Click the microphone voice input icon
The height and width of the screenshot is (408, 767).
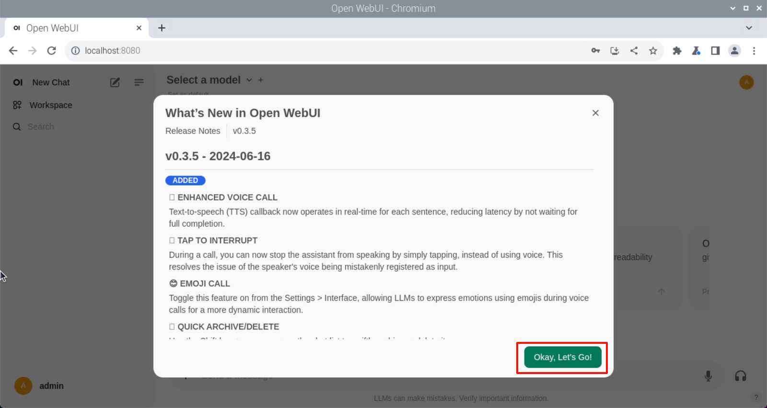pyautogui.click(x=708, y=376)
